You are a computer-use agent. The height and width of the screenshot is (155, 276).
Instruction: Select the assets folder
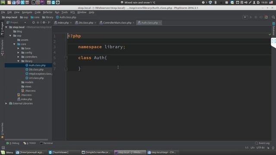pos(23,40)
